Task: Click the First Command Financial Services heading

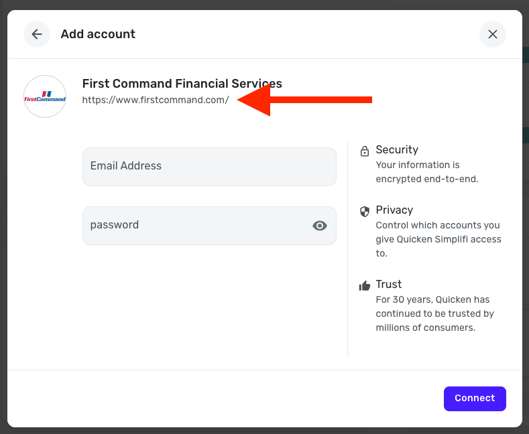Action: 182,84
